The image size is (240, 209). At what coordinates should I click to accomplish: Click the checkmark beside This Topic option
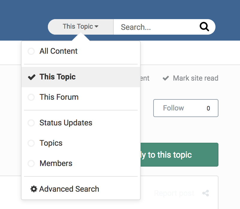point(31,77)
